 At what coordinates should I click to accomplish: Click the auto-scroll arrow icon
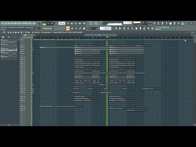(72, 28)
